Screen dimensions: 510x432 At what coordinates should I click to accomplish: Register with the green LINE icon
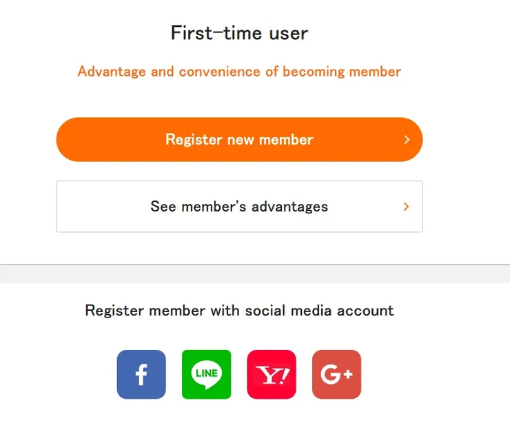point(206,374)
